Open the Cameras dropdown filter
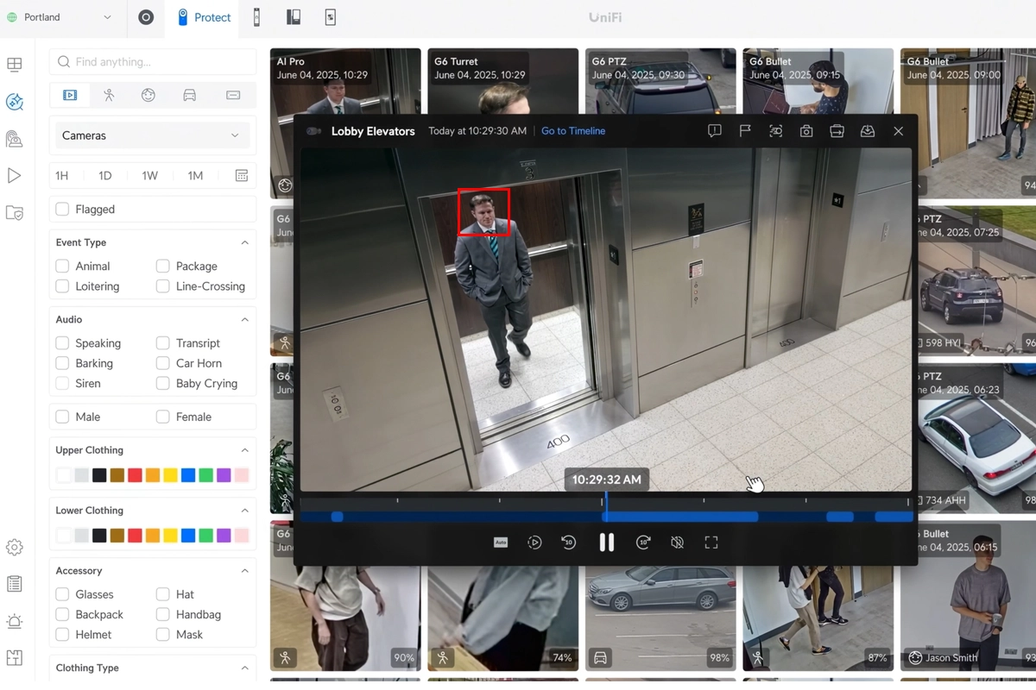Screen dimensions: 1036x690 (152, 135)
